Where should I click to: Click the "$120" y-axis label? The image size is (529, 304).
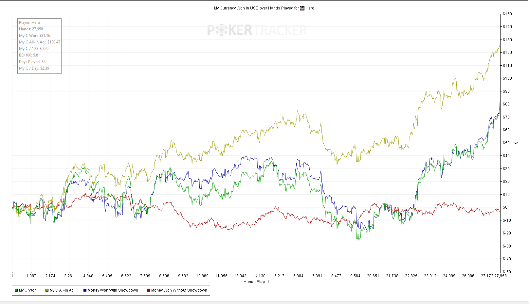tap(507, 53)
